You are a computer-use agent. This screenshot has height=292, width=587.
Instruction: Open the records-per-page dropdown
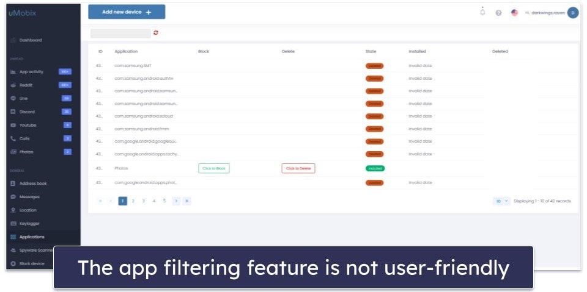click(x=501, y=201)
